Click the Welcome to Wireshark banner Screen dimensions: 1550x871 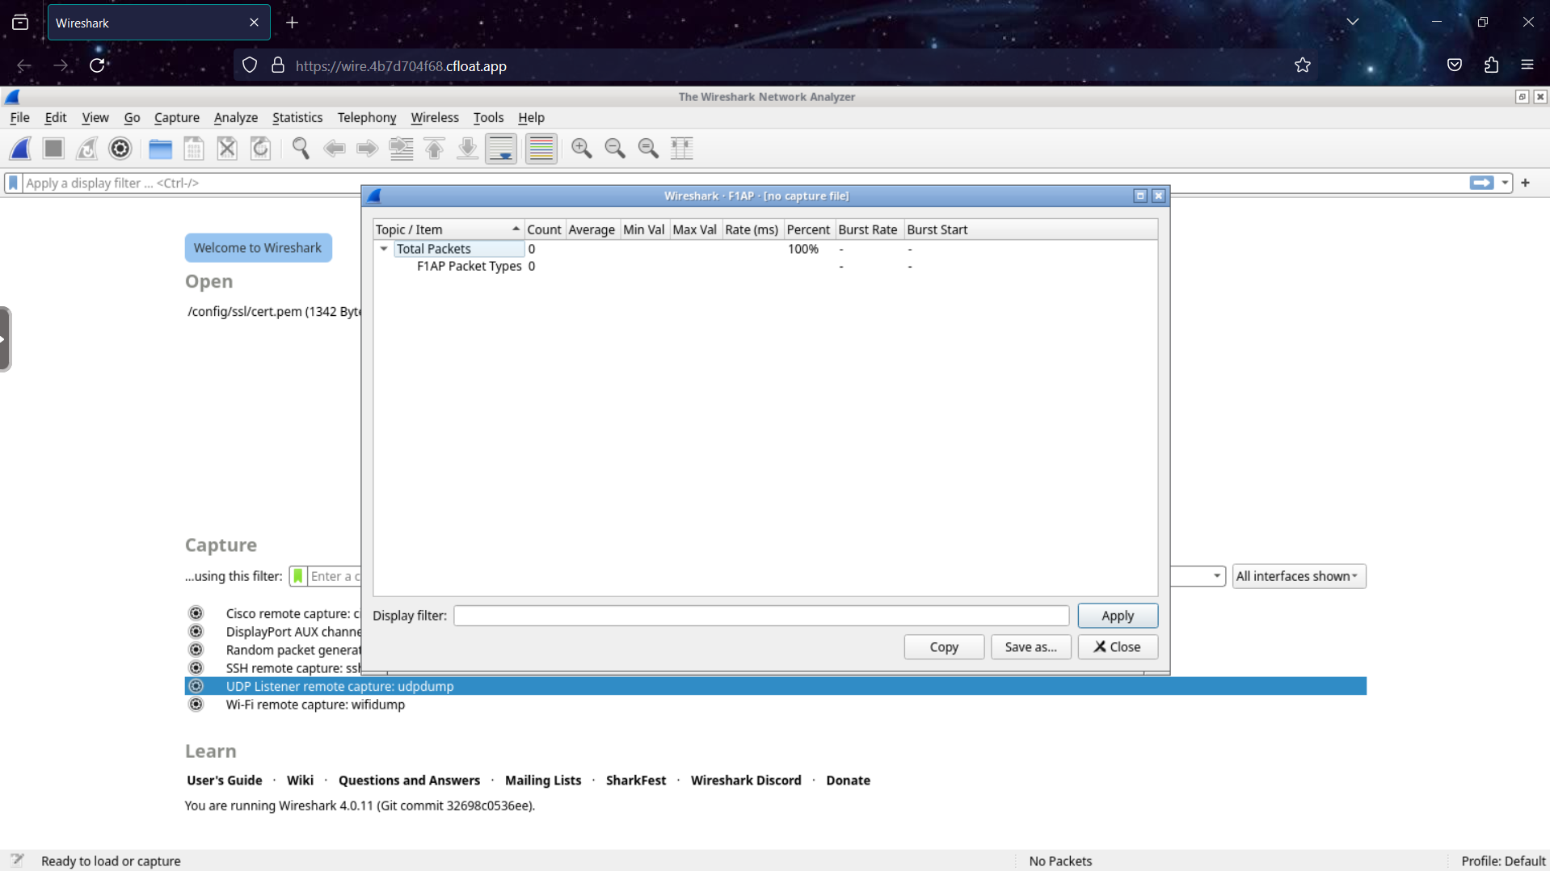(x=258, y=248)
